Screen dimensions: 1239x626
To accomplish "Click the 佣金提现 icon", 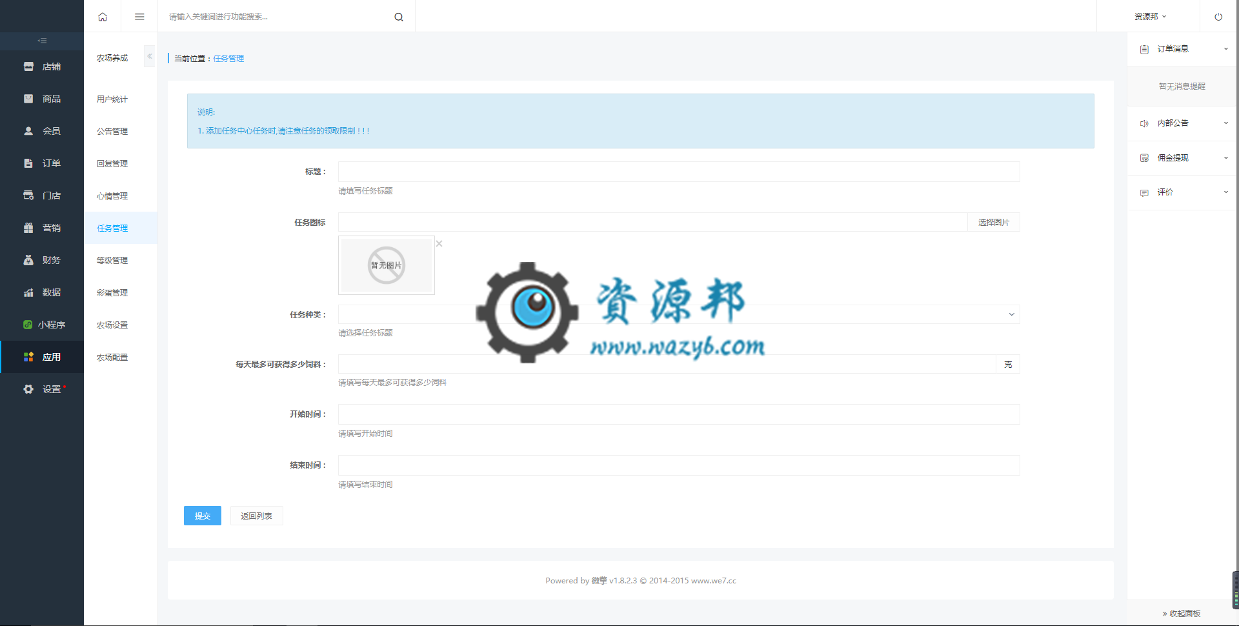I will tap(1144, 158).
